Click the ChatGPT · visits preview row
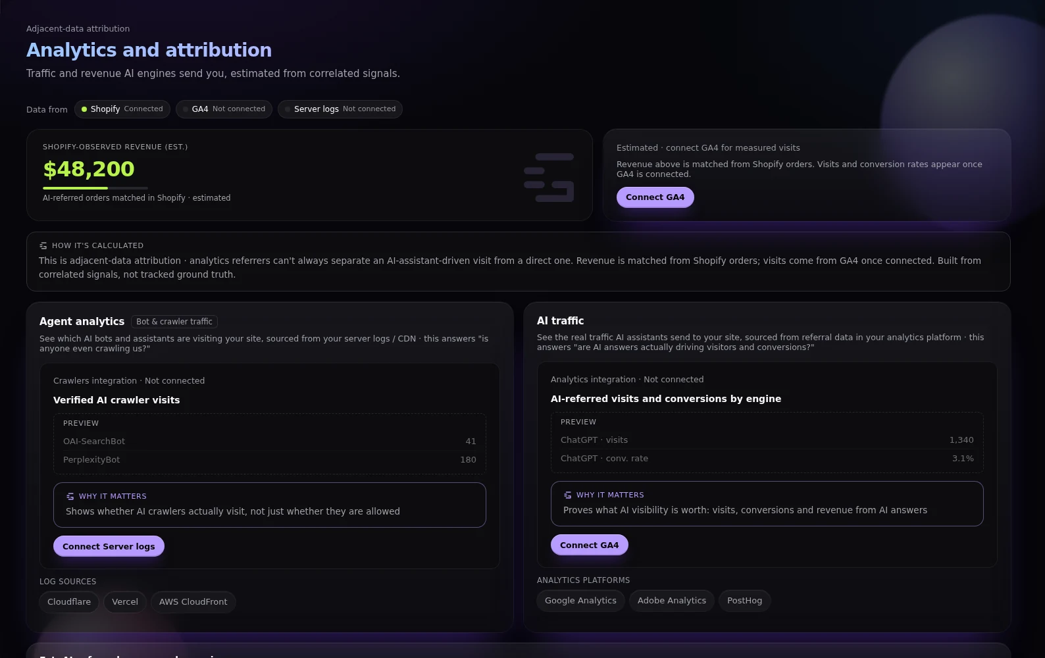 pos(767,440)
